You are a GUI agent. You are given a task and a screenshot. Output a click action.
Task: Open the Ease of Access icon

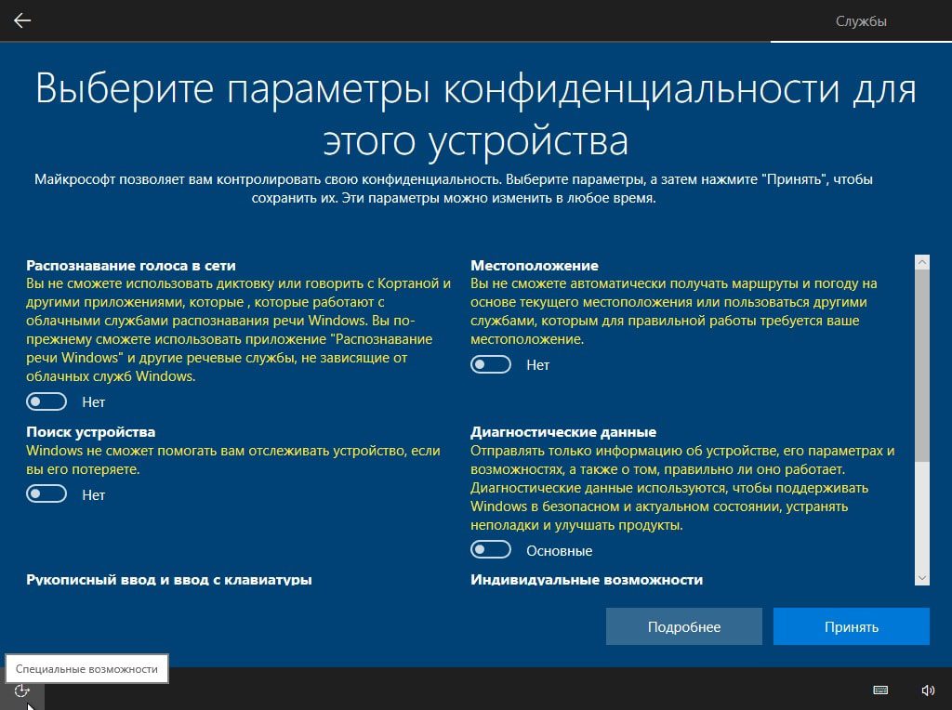pyautogui.click(x=22, y=690)
